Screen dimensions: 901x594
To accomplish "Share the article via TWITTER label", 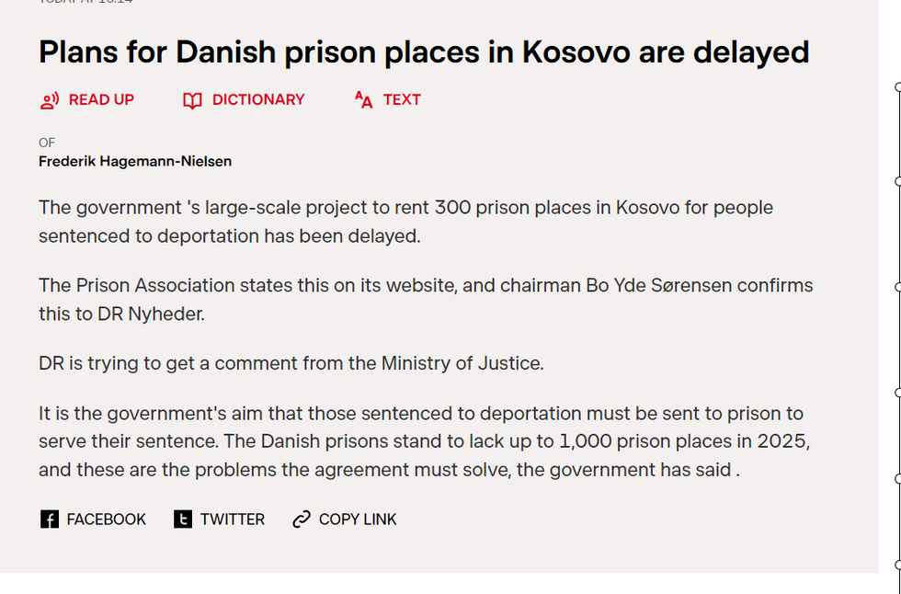I will coord(233,520).
